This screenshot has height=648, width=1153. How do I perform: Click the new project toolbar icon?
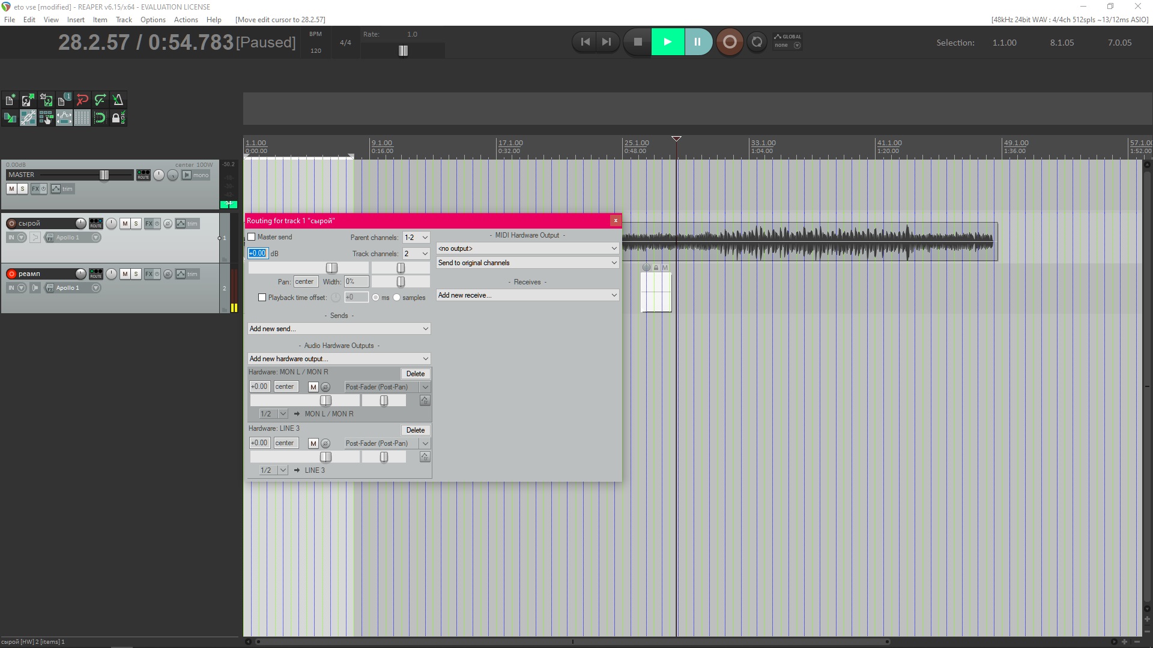click(10, 100)
